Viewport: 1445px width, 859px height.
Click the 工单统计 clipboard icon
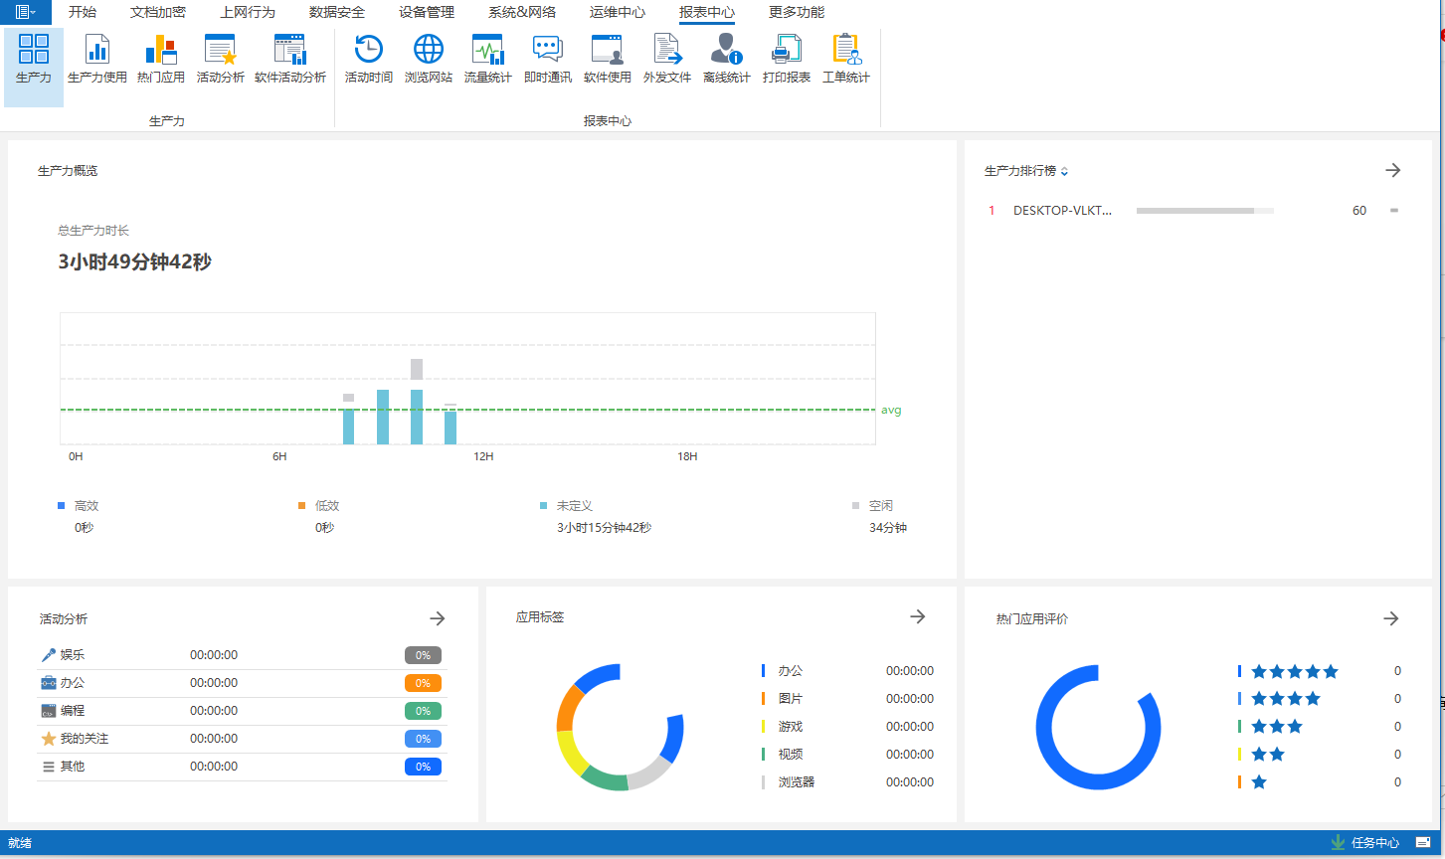click(x=845, y=58)
